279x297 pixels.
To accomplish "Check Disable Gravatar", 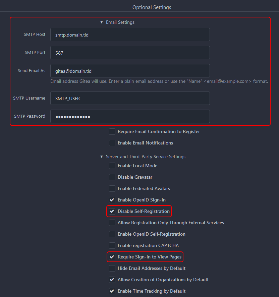I will pos(112,177).
